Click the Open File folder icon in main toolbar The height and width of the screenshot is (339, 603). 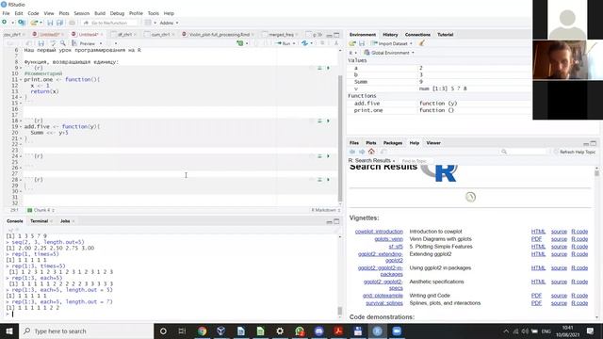(34, 23)
